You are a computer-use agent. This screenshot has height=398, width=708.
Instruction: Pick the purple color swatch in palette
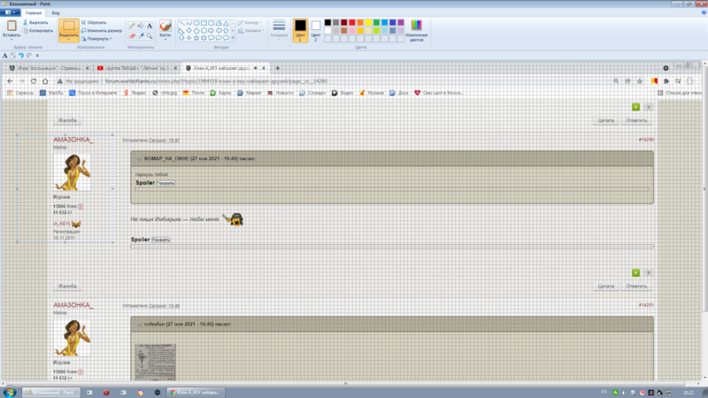pos(401,23)
